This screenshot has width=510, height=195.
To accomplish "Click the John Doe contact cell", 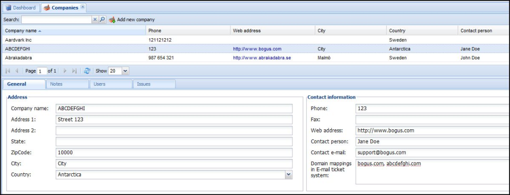I will (470, 58).
